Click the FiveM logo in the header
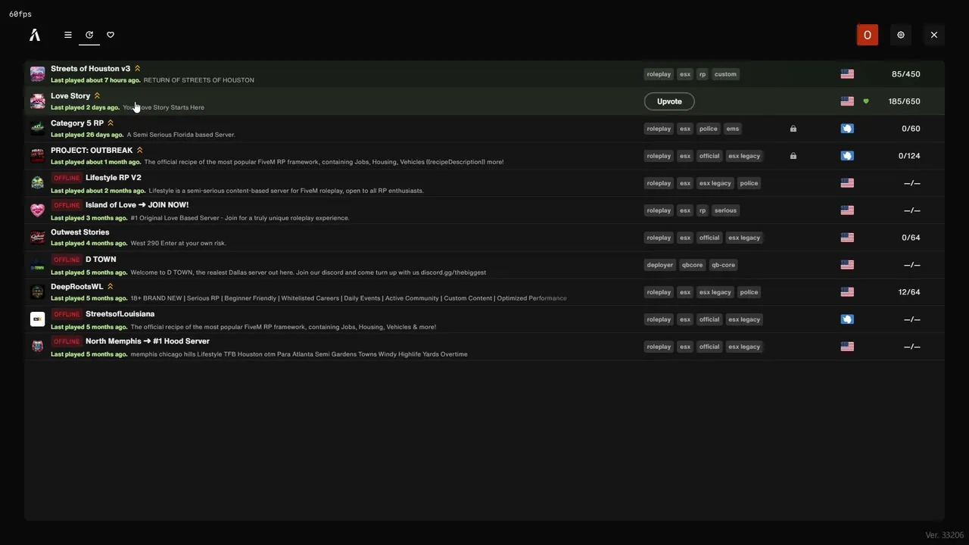This screenshot has width=969, height=545. [35, 35]
